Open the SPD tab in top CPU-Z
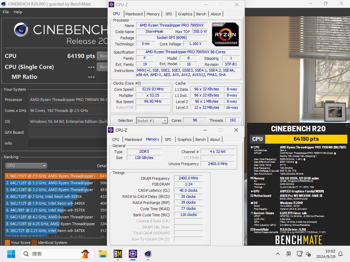Image resolution: width=350 pixels, height=262 pixels. 169,14
